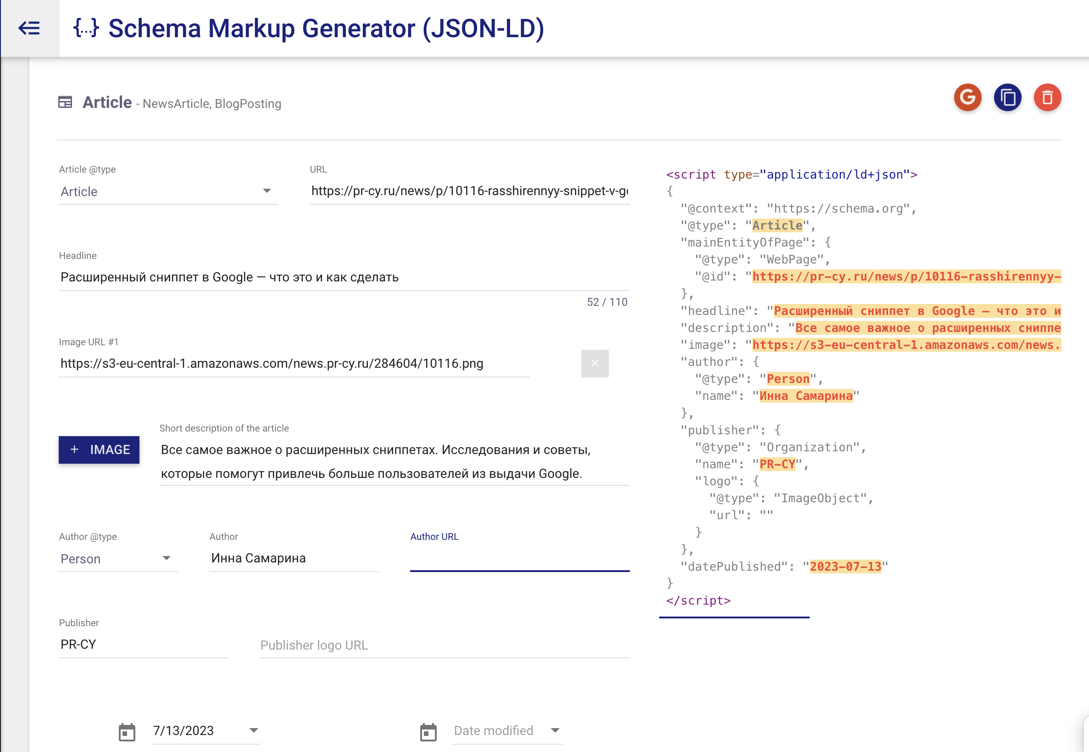Click into the Author URL field
This screenshot has height=752, width=1089.
[x=519, y=559]
